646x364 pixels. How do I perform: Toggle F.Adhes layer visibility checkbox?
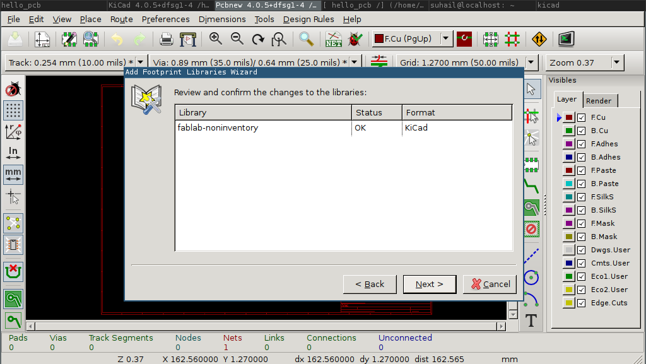[x=581, y=144]
